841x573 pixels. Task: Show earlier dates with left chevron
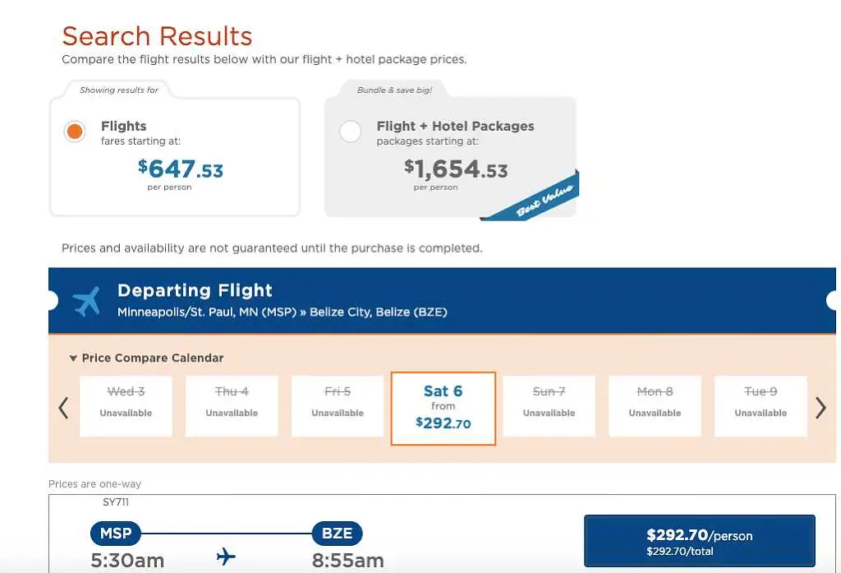(63, 408)
